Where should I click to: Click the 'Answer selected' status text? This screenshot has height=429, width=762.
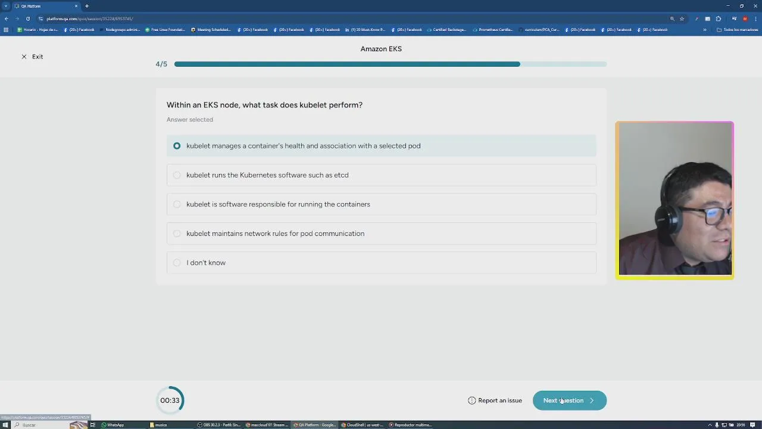tap(190, 120)
